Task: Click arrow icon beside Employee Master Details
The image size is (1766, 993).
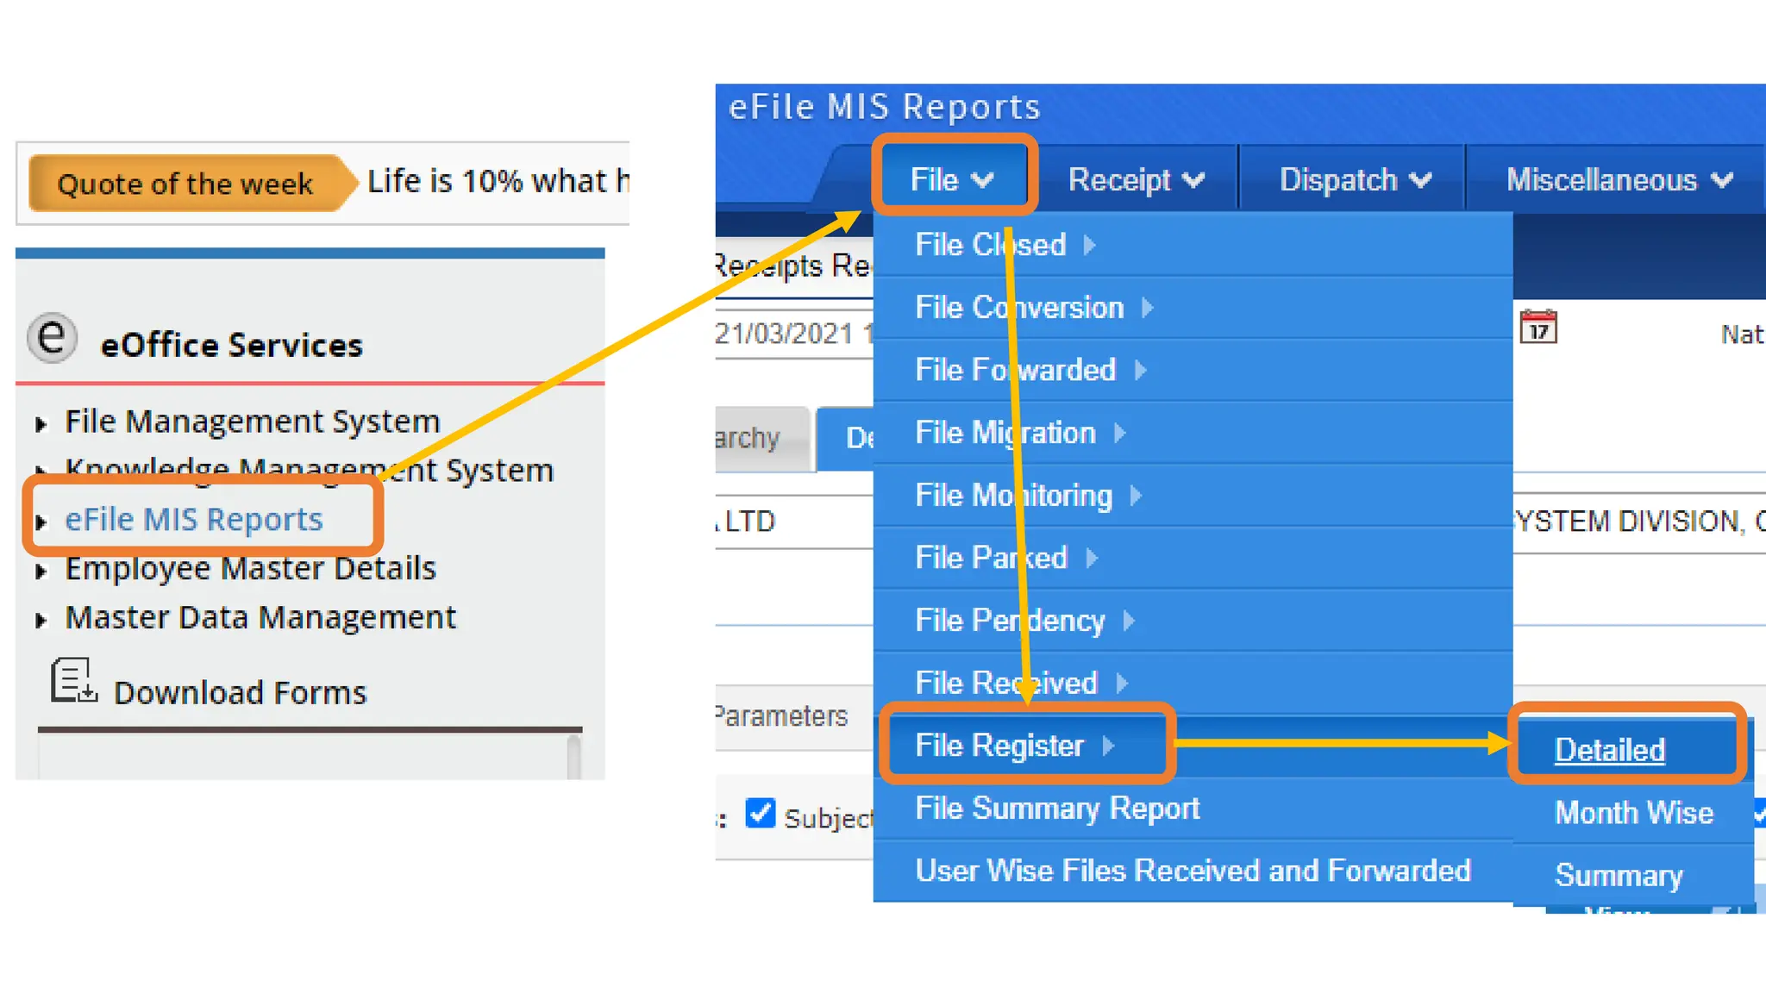Action: 41,571
